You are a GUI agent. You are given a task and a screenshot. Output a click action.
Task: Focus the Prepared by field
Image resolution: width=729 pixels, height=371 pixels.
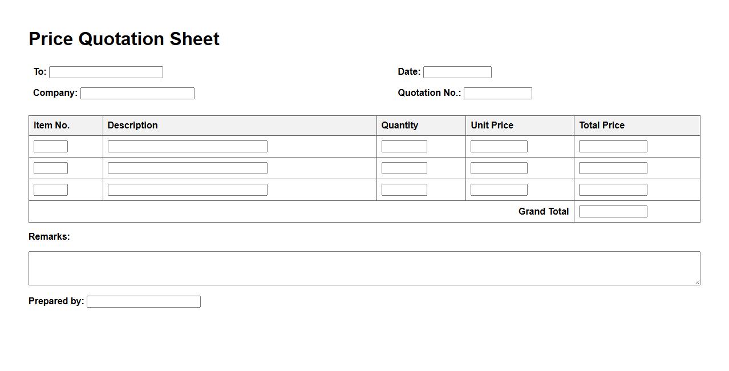144,302
